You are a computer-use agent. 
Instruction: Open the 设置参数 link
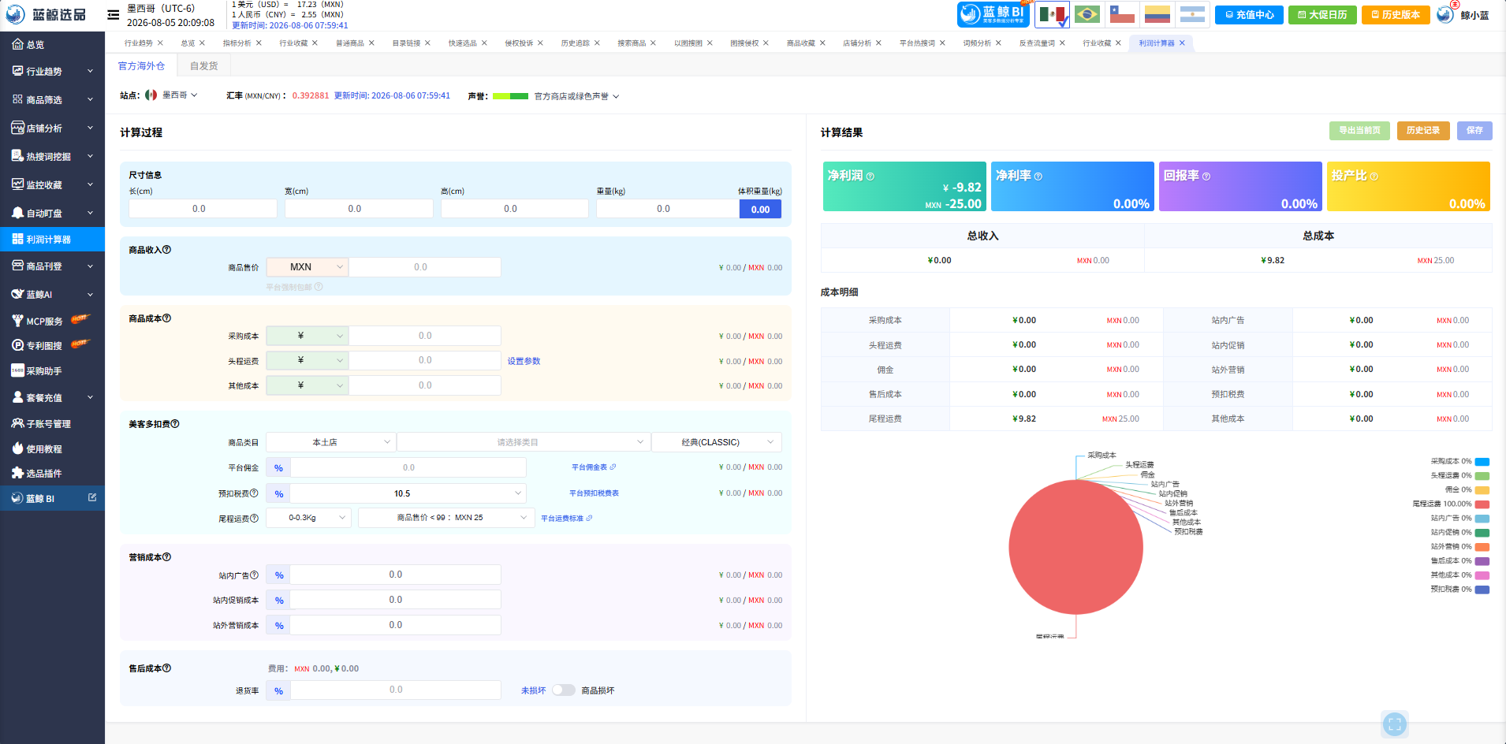(x=524, y=361)
